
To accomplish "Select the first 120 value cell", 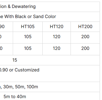I will tap(57, 37).
